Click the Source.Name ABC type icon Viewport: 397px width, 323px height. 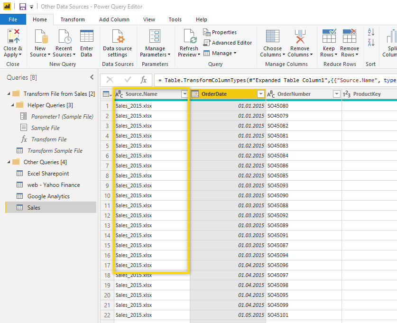[119, 94]
